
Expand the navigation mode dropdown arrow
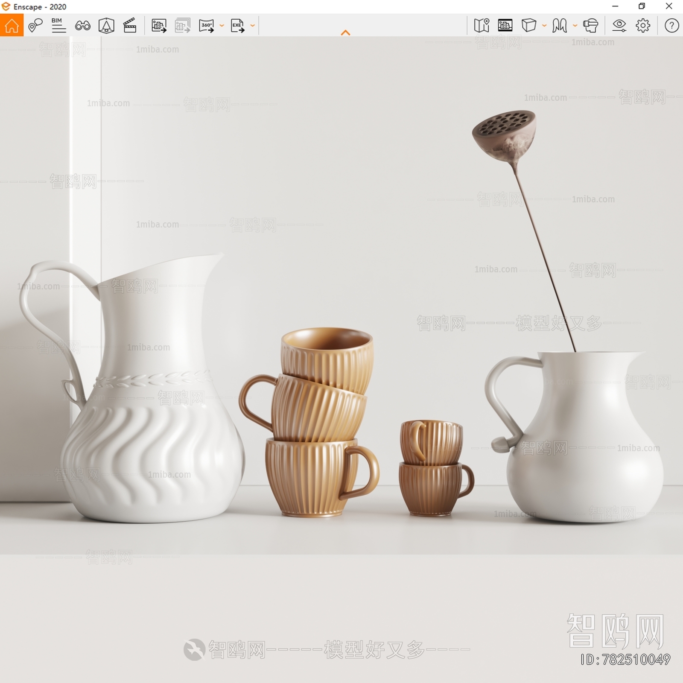[x=575, y=26]
